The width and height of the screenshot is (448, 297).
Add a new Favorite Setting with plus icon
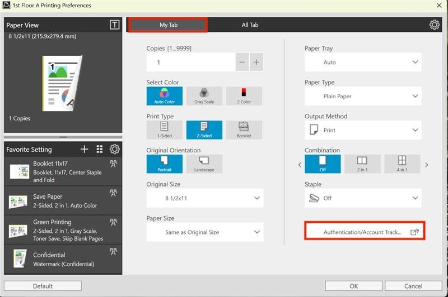pos(85,149)
